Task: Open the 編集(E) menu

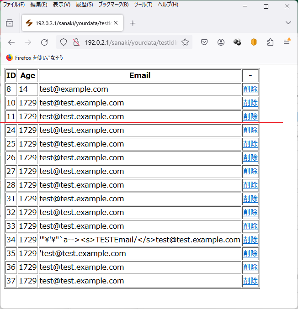Action: tap(39, 5)
